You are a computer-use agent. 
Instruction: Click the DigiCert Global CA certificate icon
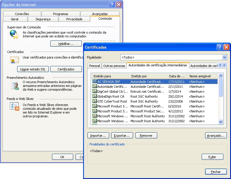pyautogui.click(x=94, y=91)
